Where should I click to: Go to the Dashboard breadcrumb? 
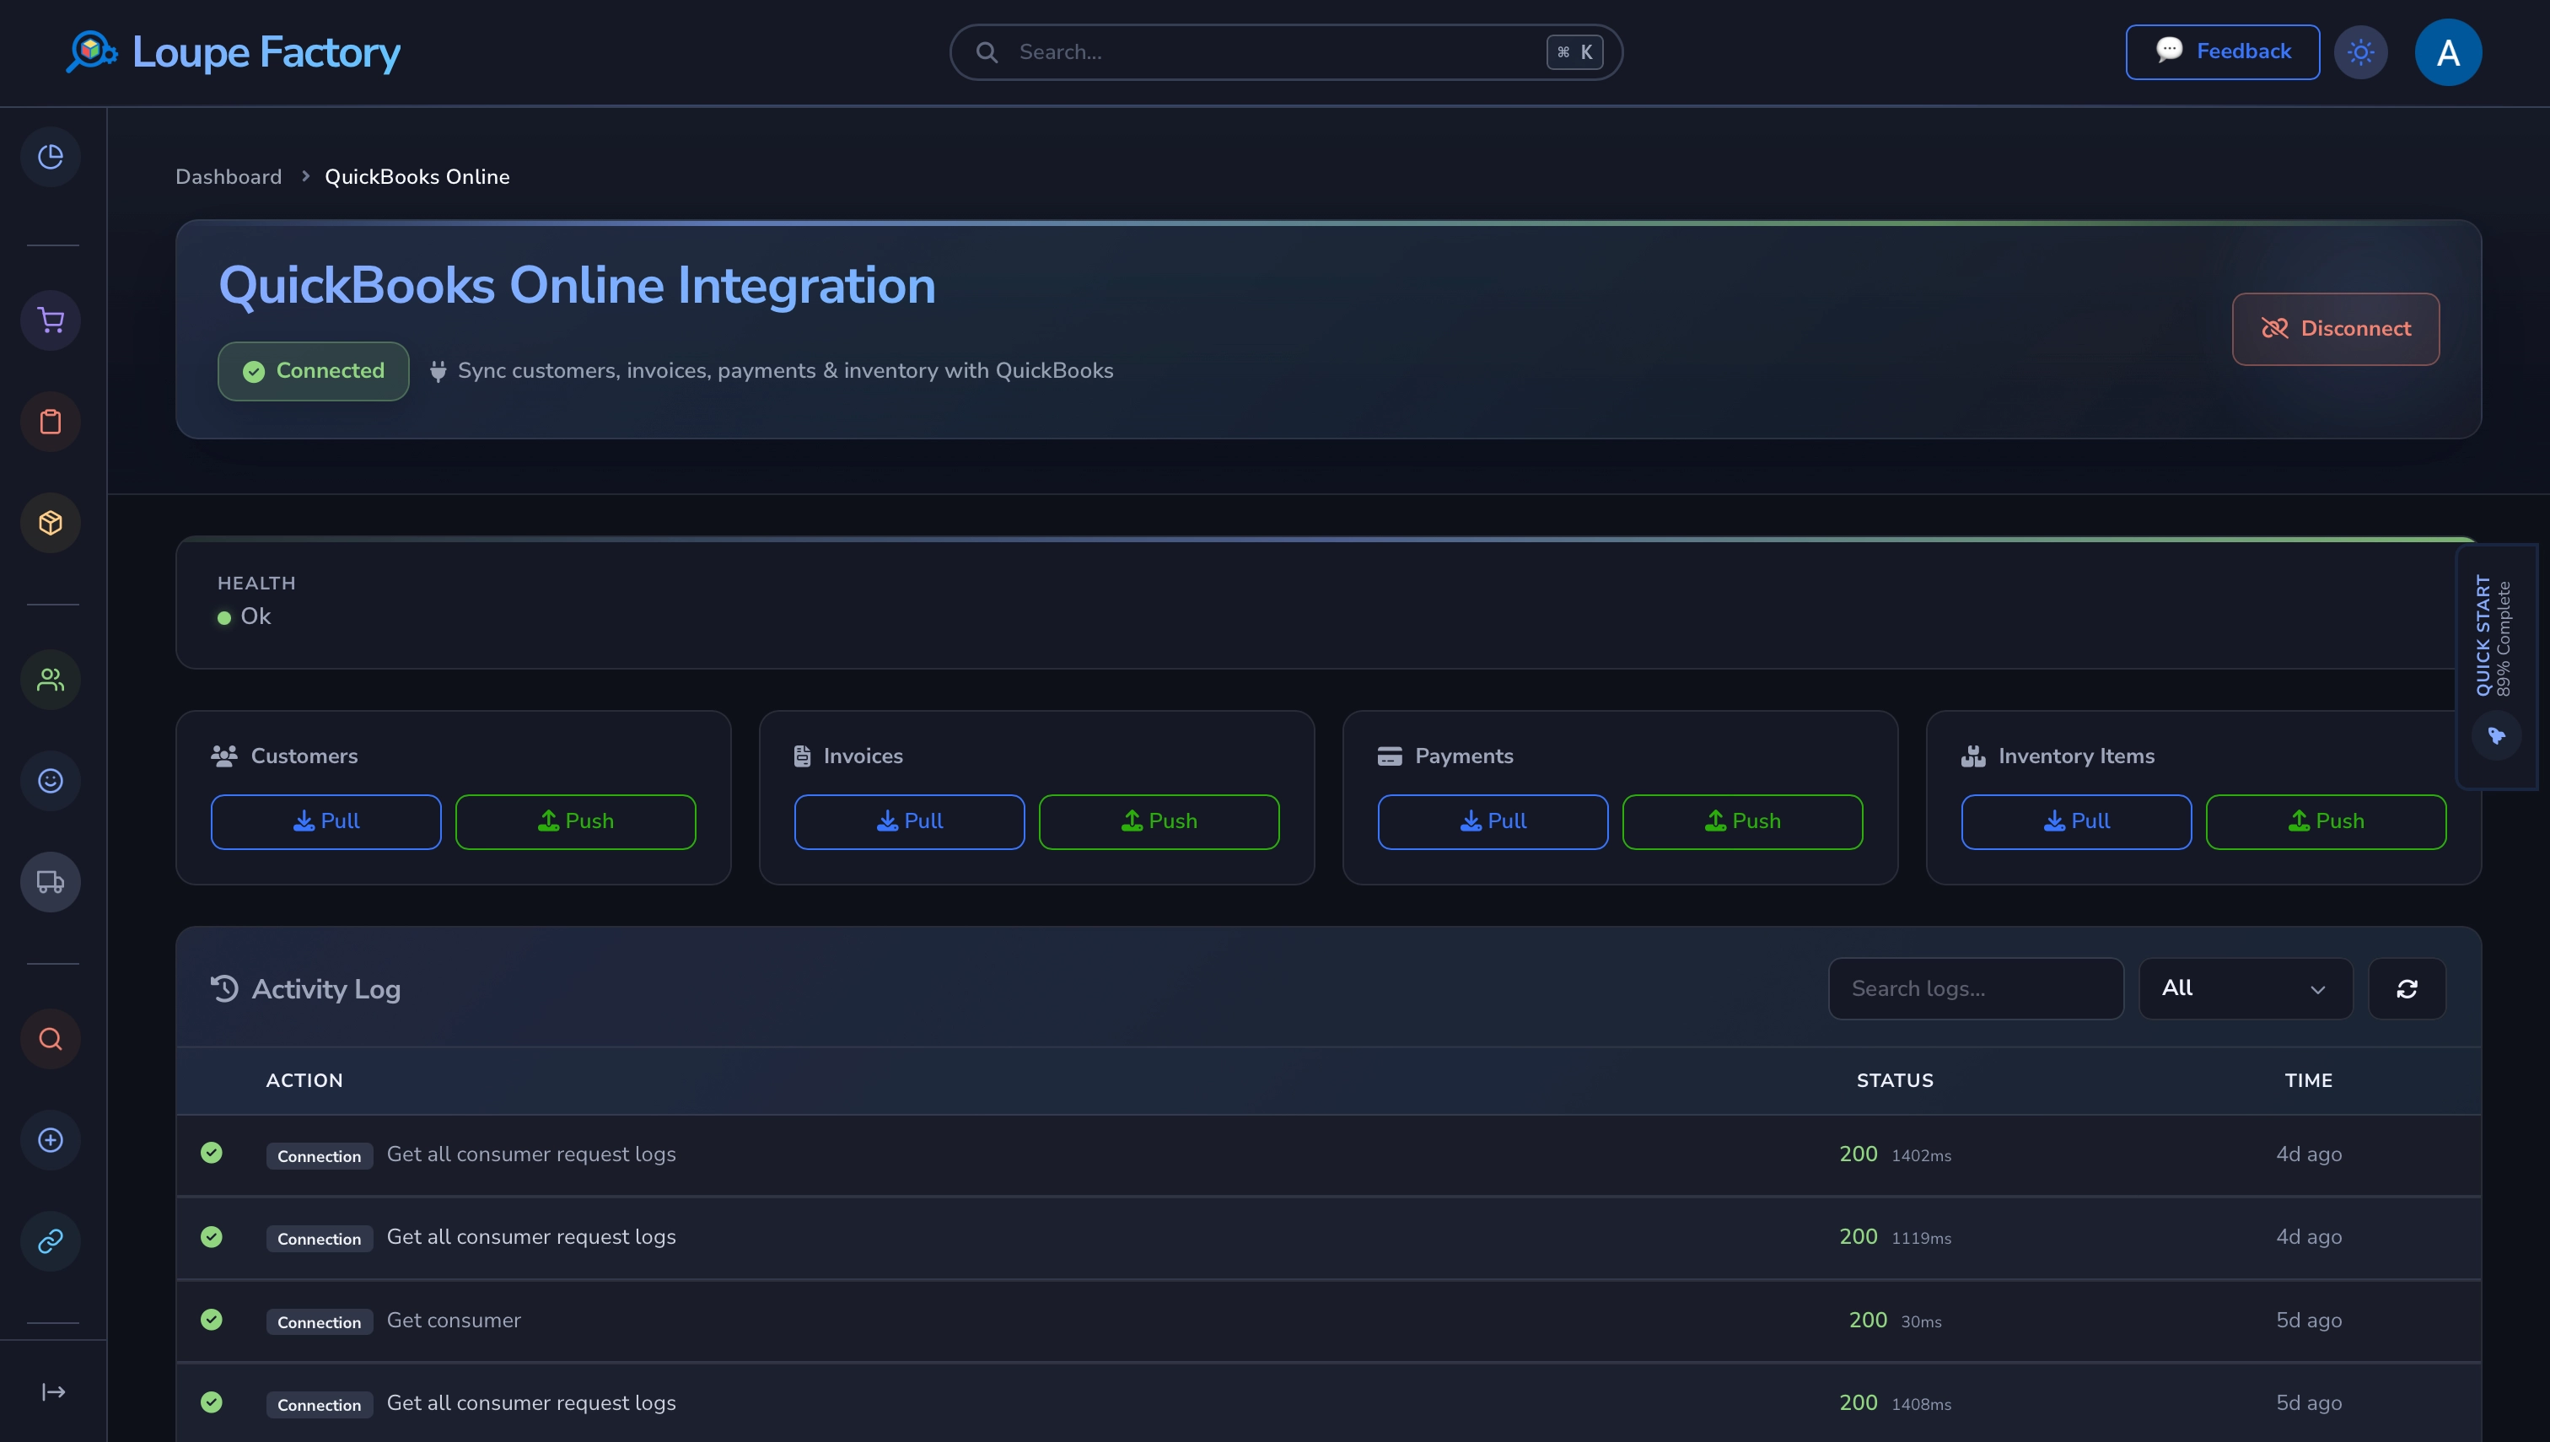pyautogui.click(x=229, y=176)
